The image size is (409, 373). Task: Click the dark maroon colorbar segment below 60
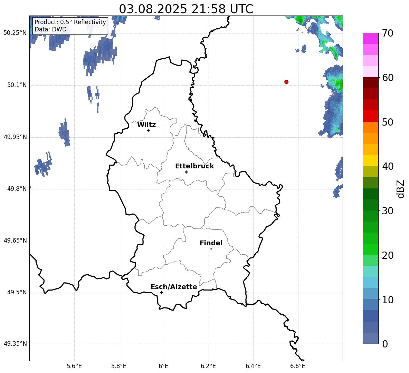[x=370, y=83]
